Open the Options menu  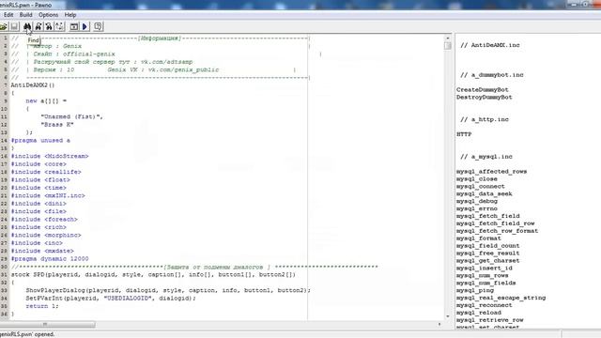(48, 15)
